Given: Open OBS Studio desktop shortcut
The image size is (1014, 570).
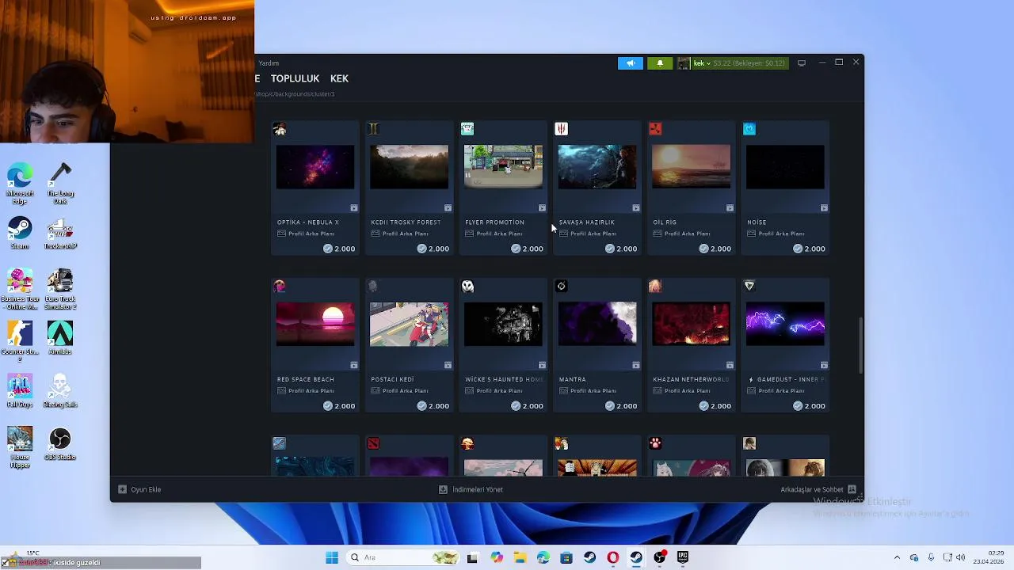Looking at the screenshot, I should pos(60,445).
